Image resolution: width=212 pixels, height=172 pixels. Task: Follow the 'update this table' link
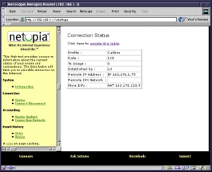pyautogui.click(x=104, y=44)
